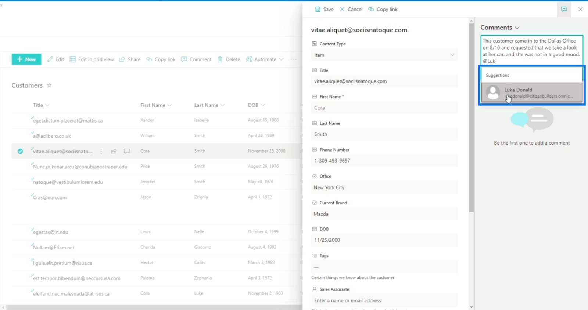Viewport: 588px width, 310px height.
Task: Click First Name cell Xander
Action: pyautogui.click(x=147, y=120)
